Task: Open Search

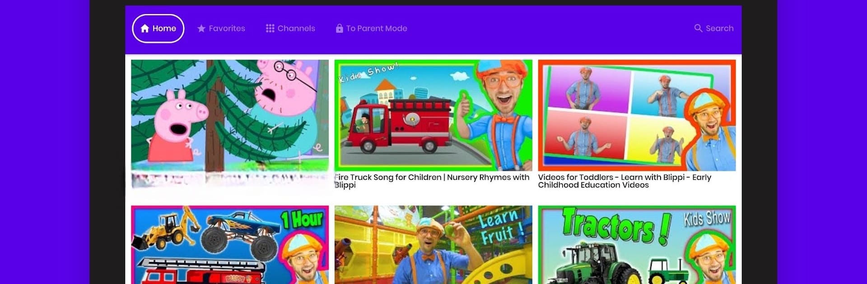Action: pyautogui.click(x=713, y=28)
